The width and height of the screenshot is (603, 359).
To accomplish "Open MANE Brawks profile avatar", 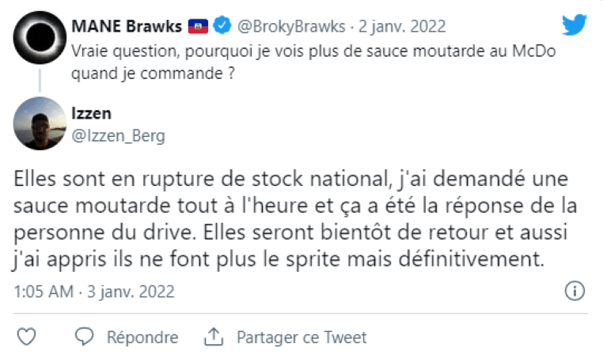I will pyautogui.click(x=39, y=39).
